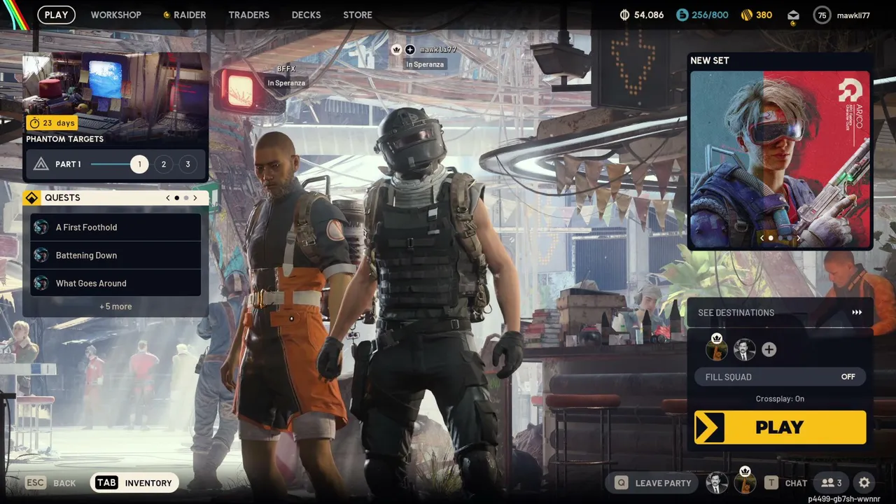Image resolution: width=896 pixels, height=504 pixels.
Task: Select the DECKS tab
Action: [306, 15]
